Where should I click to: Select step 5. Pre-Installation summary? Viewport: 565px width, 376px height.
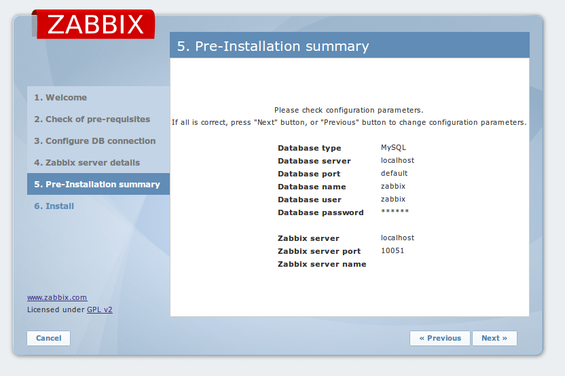98,184
